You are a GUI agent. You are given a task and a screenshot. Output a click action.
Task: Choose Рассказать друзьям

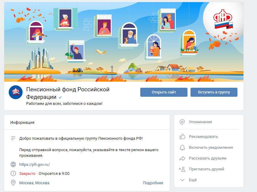[208, 158]
